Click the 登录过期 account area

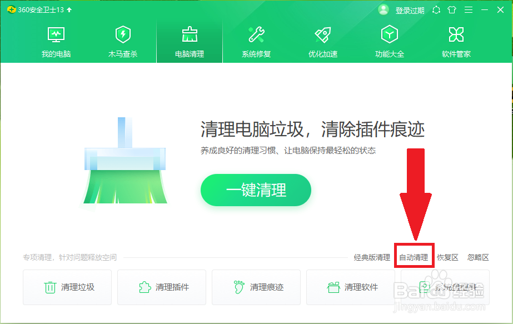(406, 9)
